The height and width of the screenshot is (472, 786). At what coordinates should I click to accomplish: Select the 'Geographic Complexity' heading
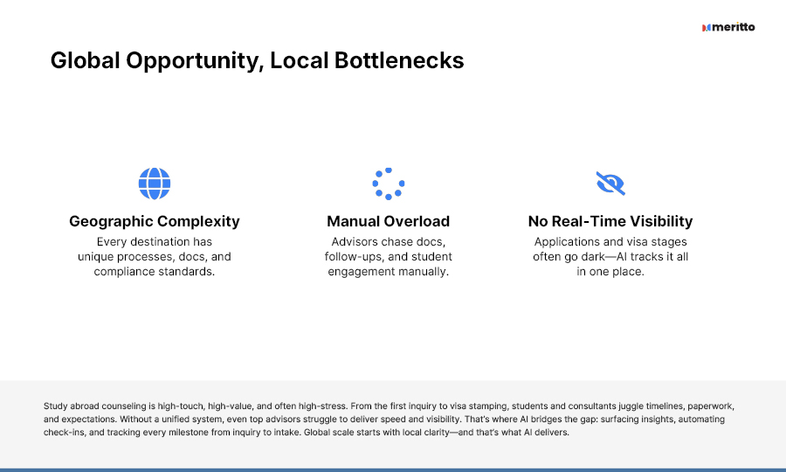point(155,221)
